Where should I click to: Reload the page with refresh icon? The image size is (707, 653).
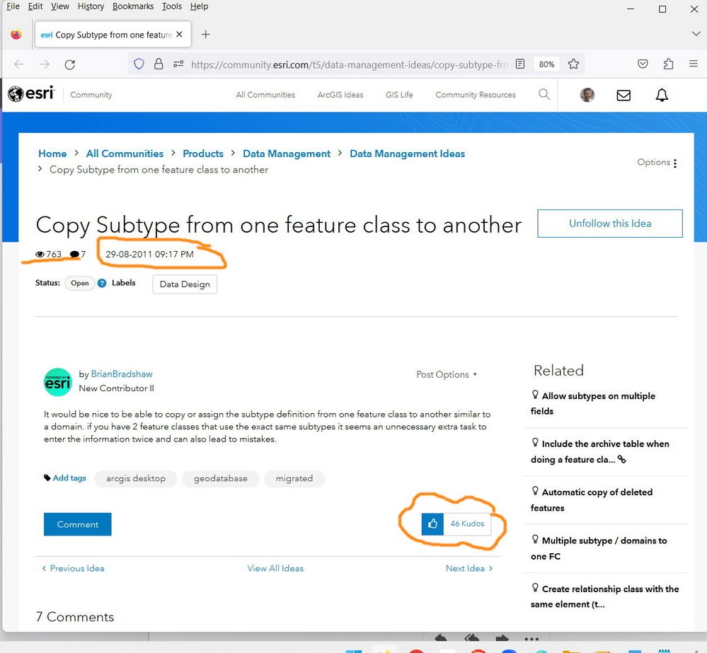[x=70, y=64]
